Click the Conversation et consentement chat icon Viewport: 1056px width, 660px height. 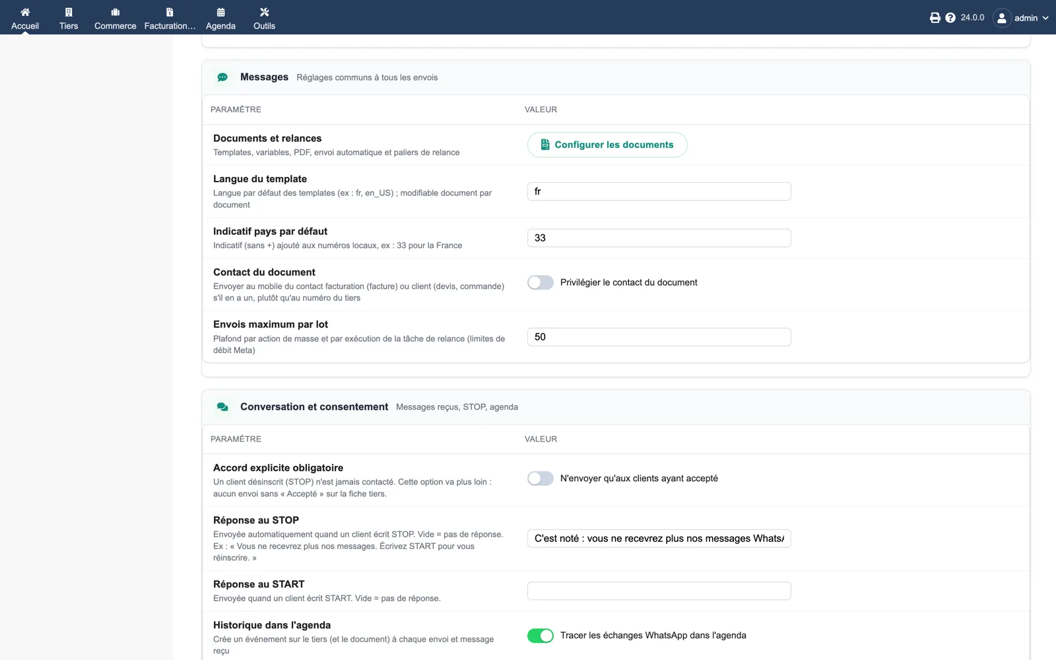(222, 407)
